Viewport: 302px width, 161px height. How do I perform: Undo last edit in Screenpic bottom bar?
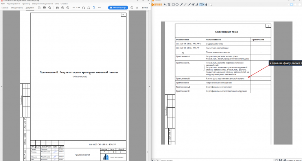tap(153, 160)
